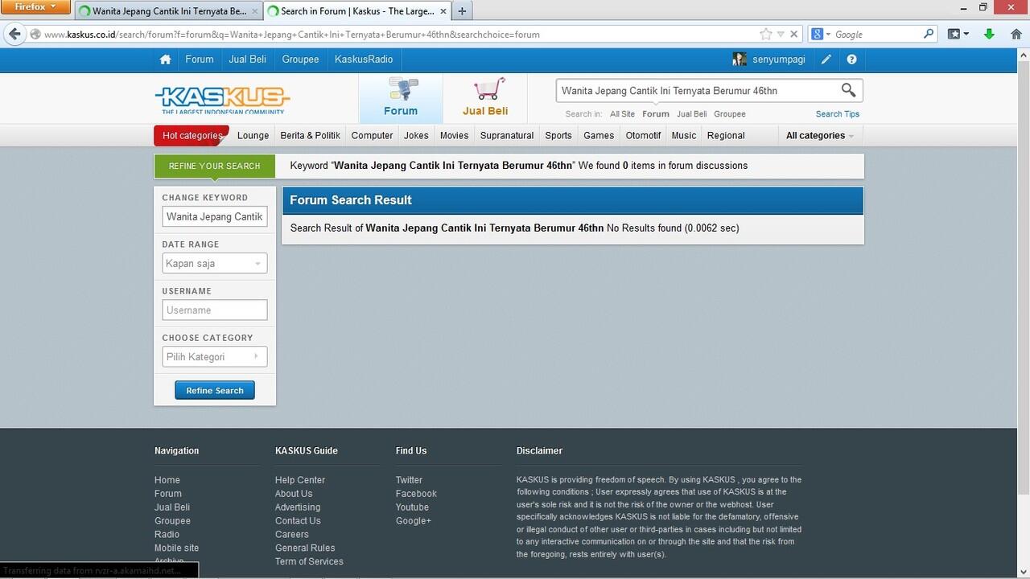Select the Jual Beli cart icon

click(x=485, y=98)
